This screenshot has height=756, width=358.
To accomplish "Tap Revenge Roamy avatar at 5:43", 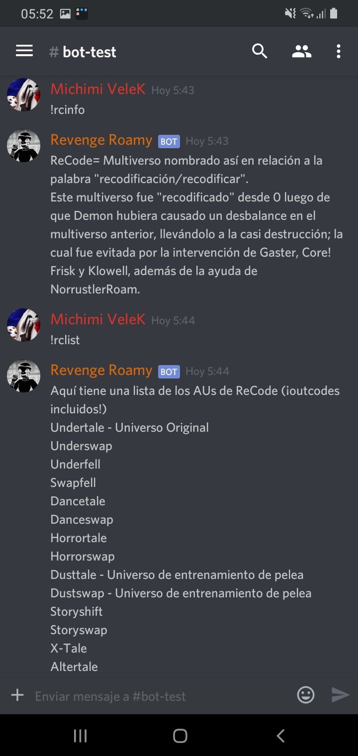I will point(23,146).
